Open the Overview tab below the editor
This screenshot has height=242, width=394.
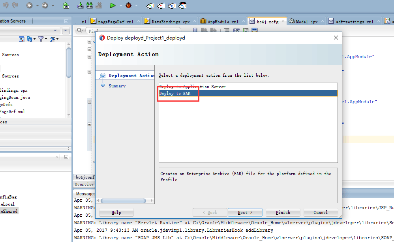[84, 184]
